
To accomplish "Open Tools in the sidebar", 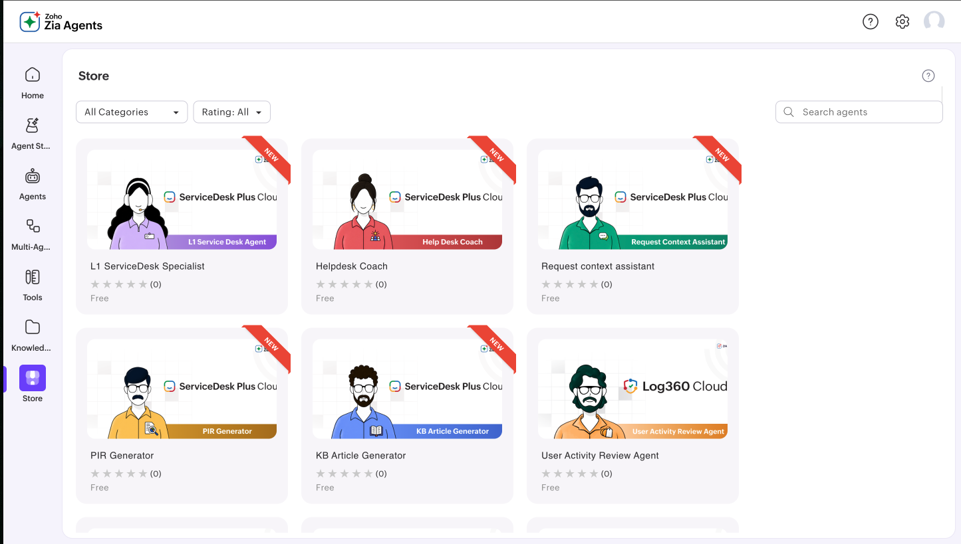I will (x=33, y=285).
